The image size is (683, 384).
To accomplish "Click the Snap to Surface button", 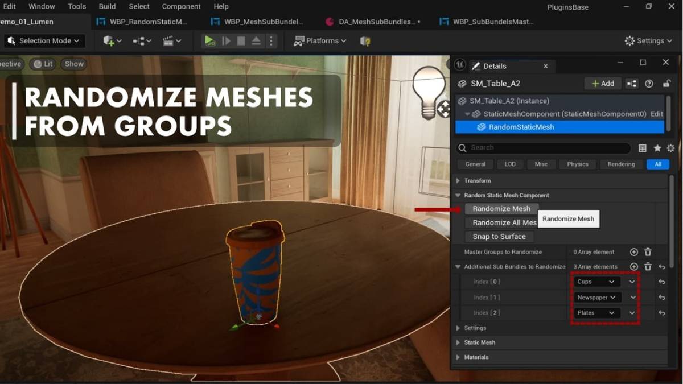I will [499, 236].
